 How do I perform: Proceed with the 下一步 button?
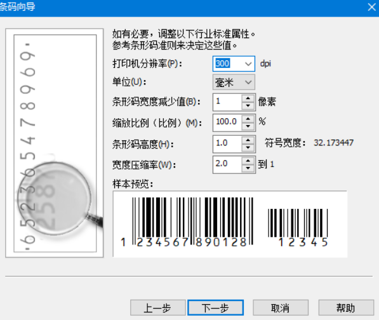[x=215, y=308]
